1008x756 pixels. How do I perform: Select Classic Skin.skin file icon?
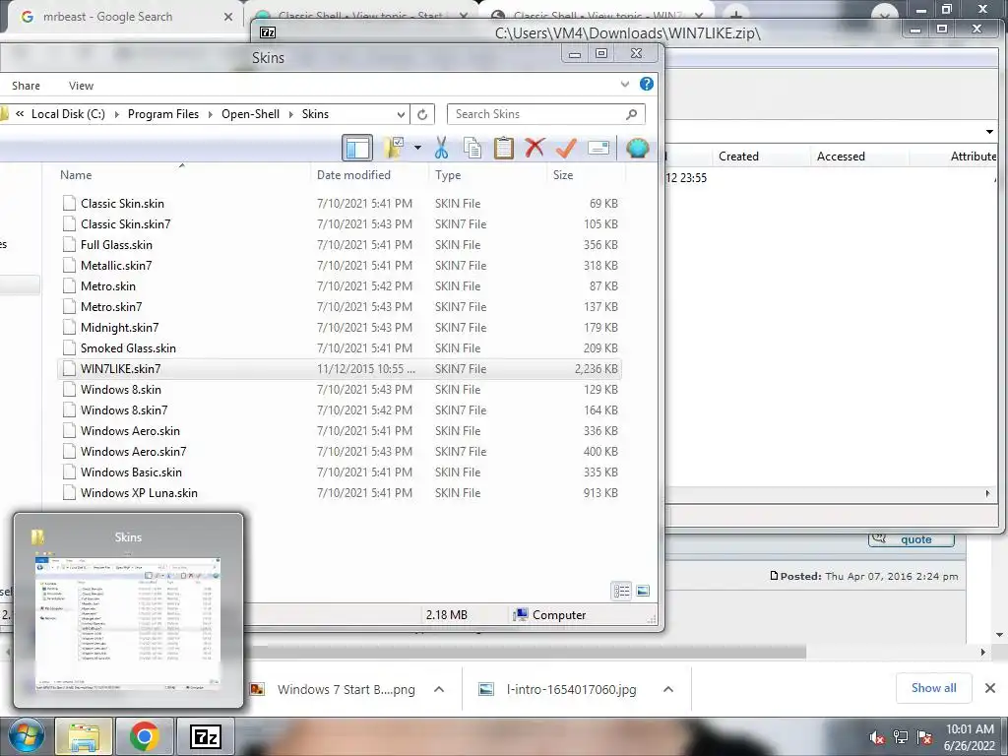pyautogui.click(x=69, y=203)
